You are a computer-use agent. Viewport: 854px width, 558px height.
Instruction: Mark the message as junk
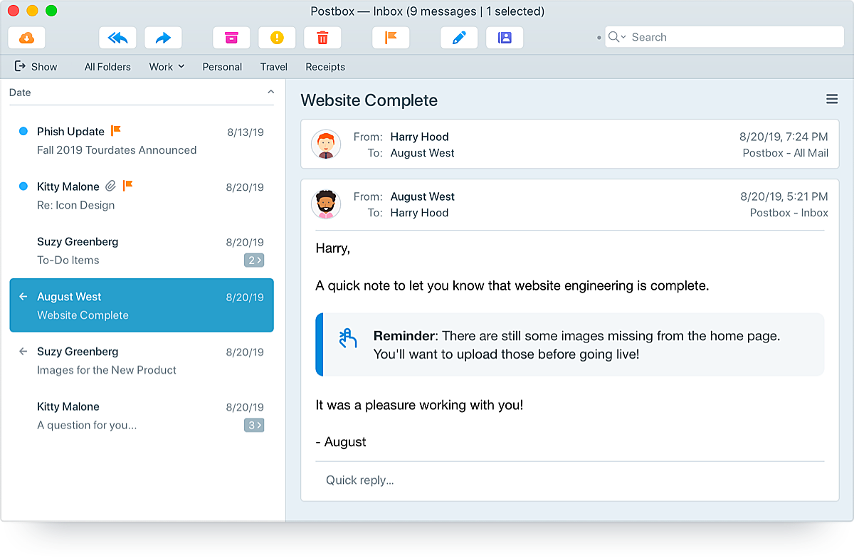[x=277, y=37]
